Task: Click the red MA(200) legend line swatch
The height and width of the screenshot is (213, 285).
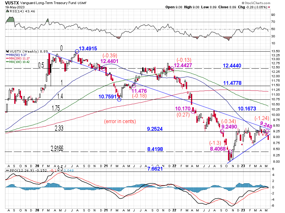Action: (x=8, y=58)
